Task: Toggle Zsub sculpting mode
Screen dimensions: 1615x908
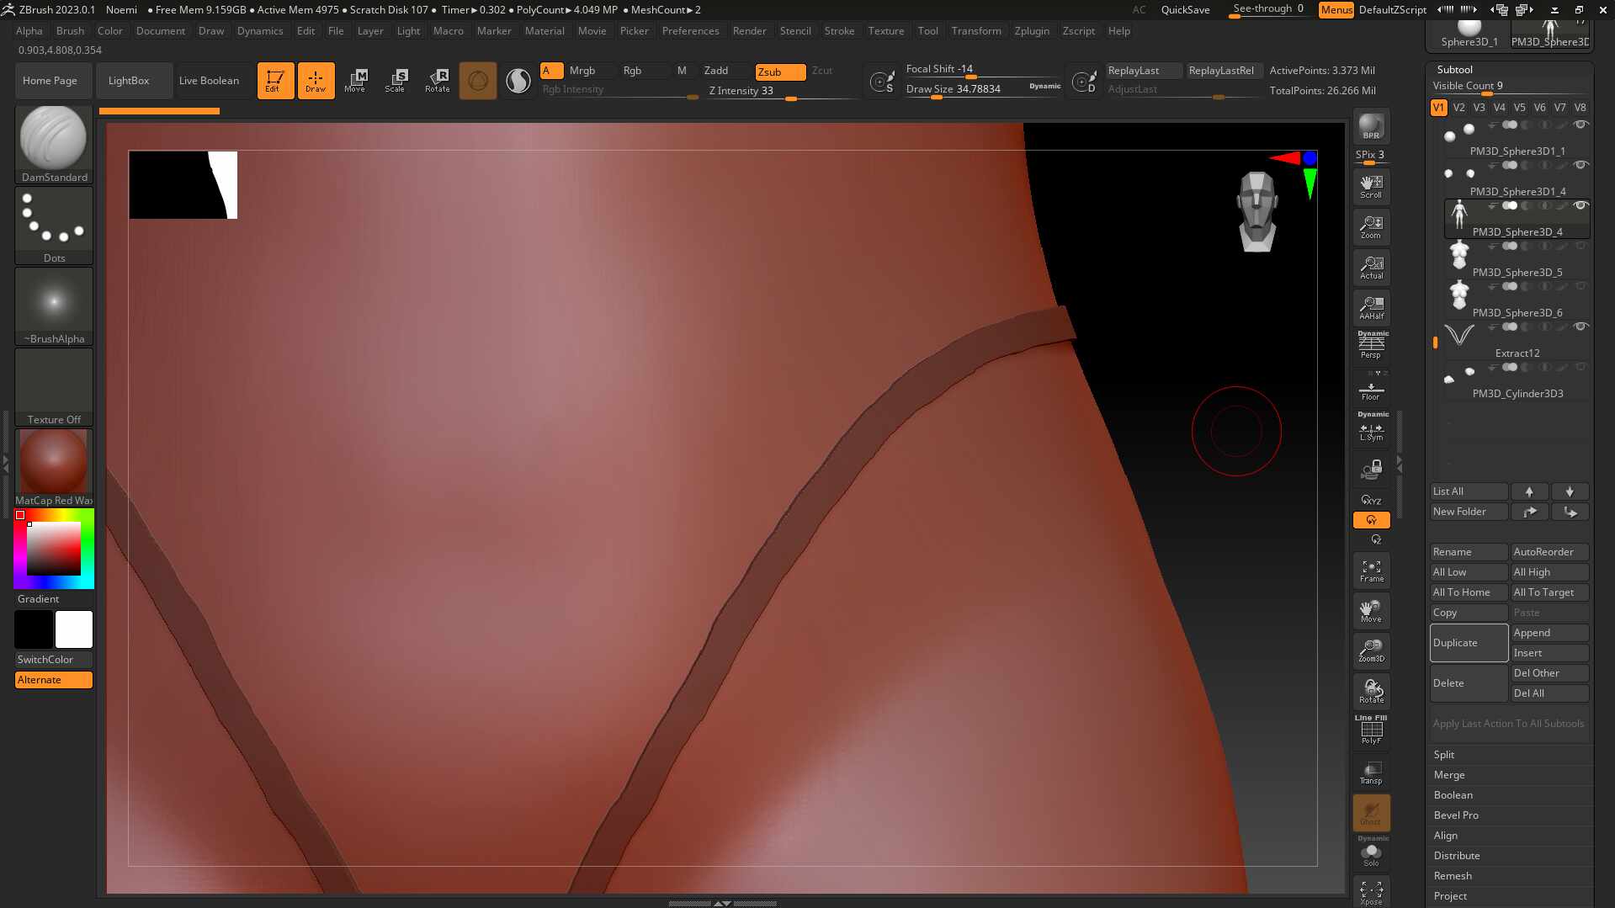Action: (779, 72)
